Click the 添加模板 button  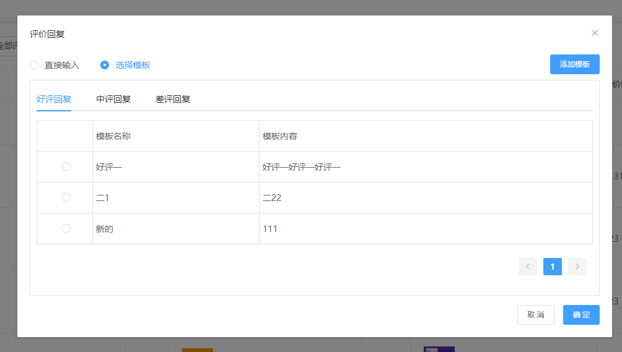coord(574,64)
